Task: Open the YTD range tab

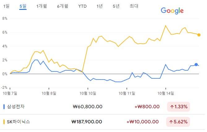Action: (82, 6)
